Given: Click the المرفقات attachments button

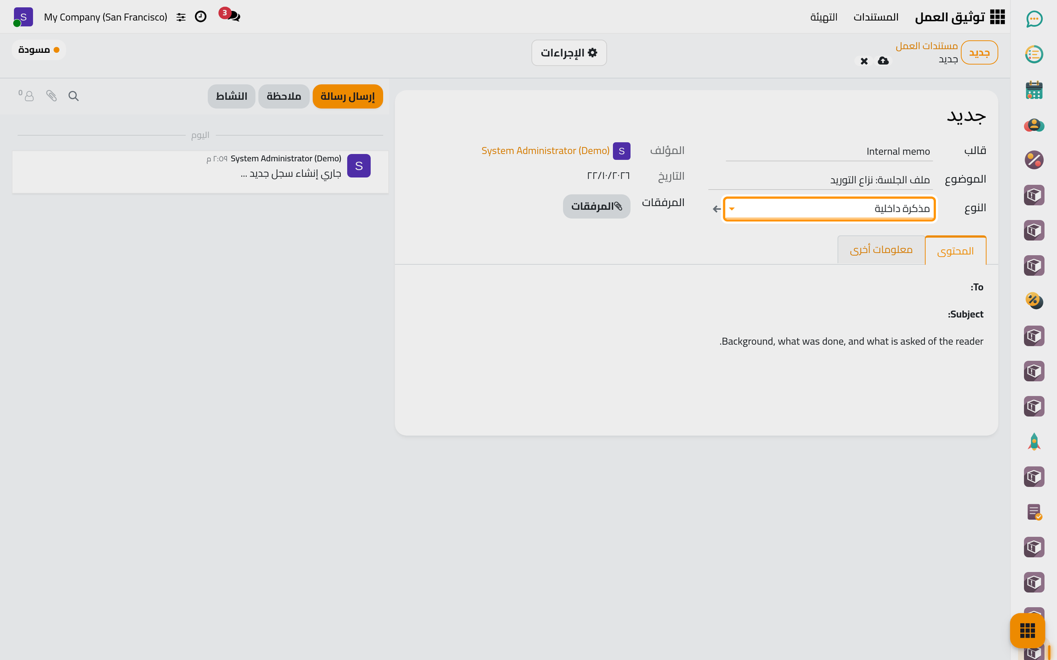Looking at the screenshot, I should coord(596,206).
